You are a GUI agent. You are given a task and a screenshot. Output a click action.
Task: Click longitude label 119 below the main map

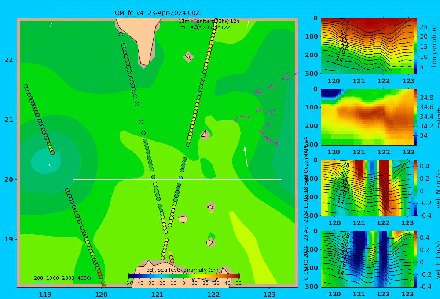click(x=45, y=295)
